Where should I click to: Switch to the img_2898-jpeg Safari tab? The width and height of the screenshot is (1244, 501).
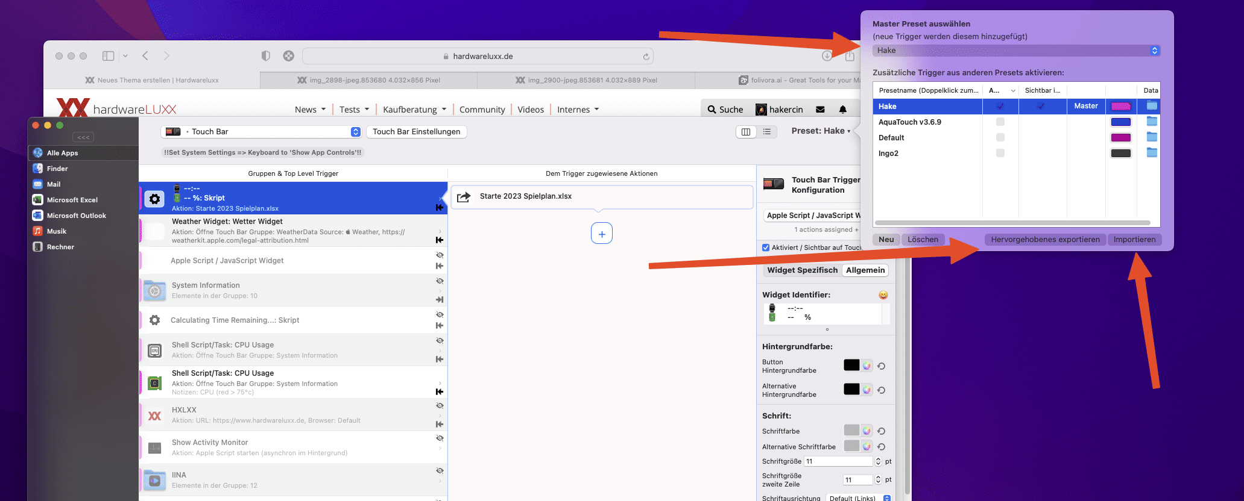pyautogui.click(x=368, y=80)
